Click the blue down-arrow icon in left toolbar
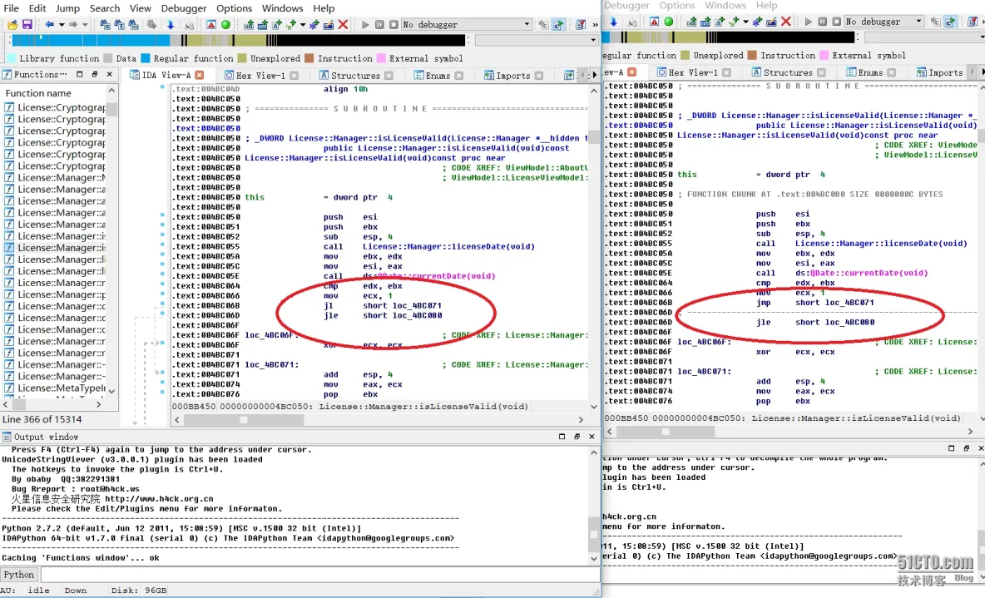The width and height of the screenshot is (985, 598). pyautogui.click(x=171, y=24)
